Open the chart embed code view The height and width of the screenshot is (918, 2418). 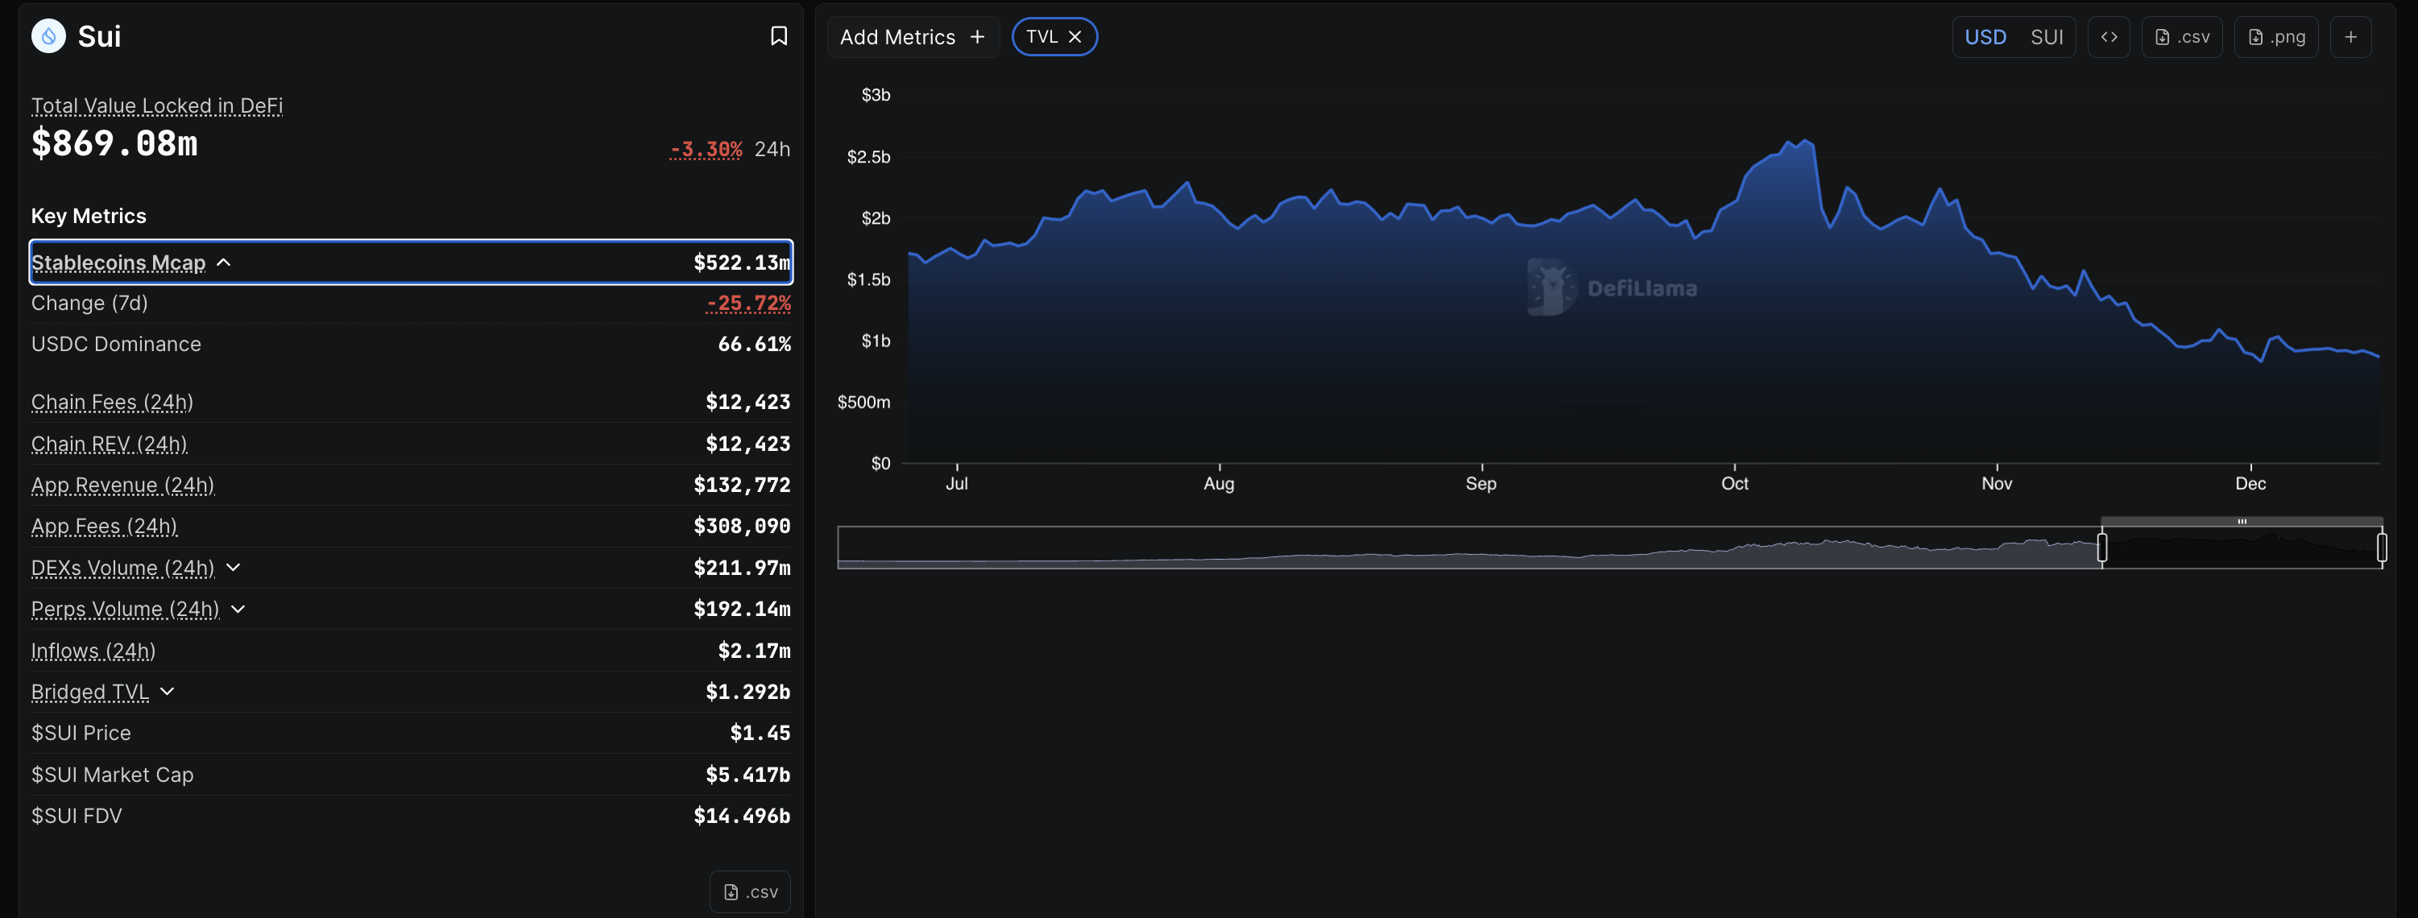(2108, 36)
